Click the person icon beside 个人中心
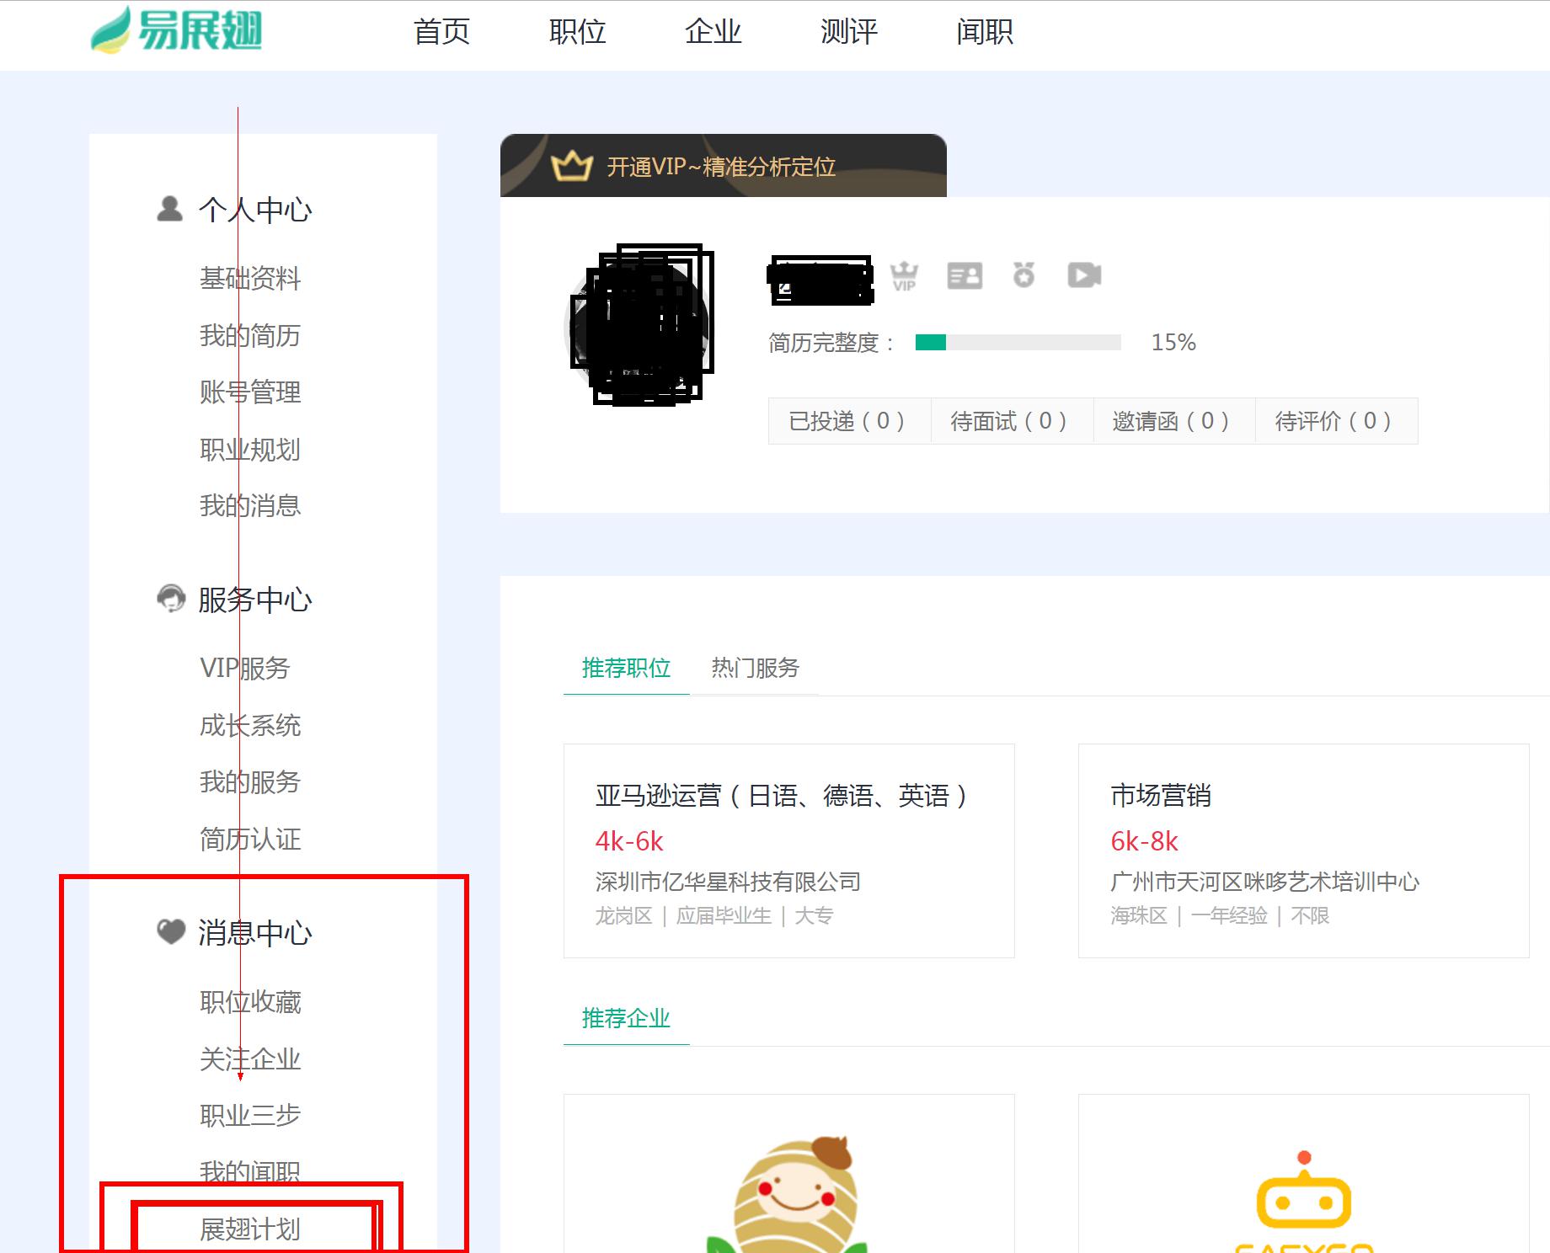The image size is (1550, 1253). pyautogui.click(x=169, y=209)
